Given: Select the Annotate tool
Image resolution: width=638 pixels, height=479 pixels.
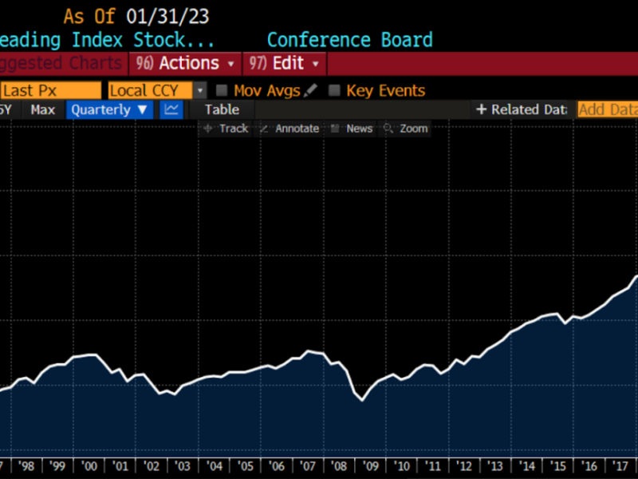Looking at the screenshot, I should coord(289,129).
